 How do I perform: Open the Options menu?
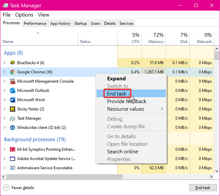24,15
